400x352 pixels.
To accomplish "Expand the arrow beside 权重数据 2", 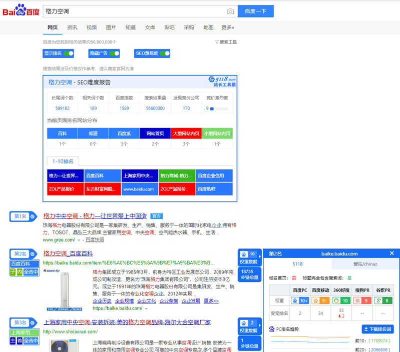I will [260, 325].
